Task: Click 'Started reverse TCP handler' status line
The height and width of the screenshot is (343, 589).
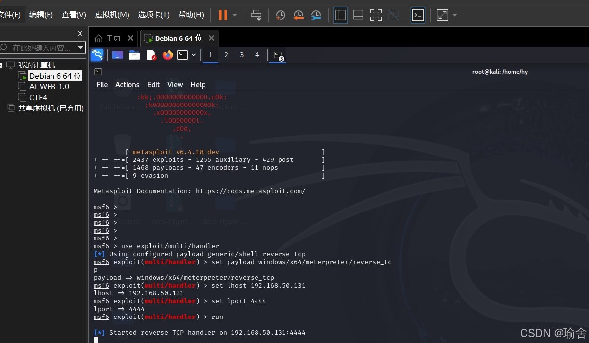Action: click(200, 333)
